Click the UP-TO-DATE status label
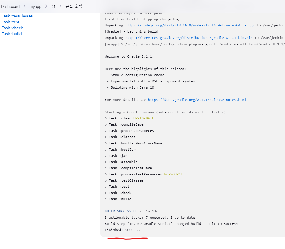 [143, 118]
